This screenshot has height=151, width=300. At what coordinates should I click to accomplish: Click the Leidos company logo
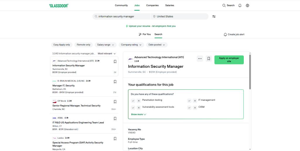54,138
